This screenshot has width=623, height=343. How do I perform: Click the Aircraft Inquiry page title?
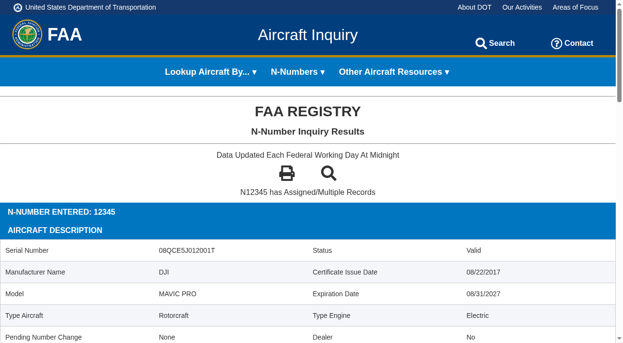(308, 35)
